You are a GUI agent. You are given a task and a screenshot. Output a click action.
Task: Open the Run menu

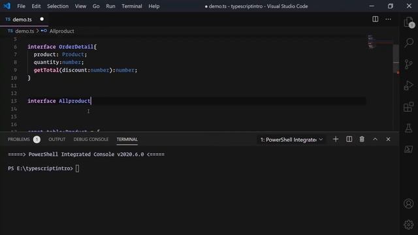tap(110, 6)
